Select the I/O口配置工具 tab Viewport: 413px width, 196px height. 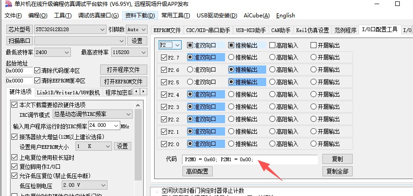pyautogui.click(x=380, y=30)
